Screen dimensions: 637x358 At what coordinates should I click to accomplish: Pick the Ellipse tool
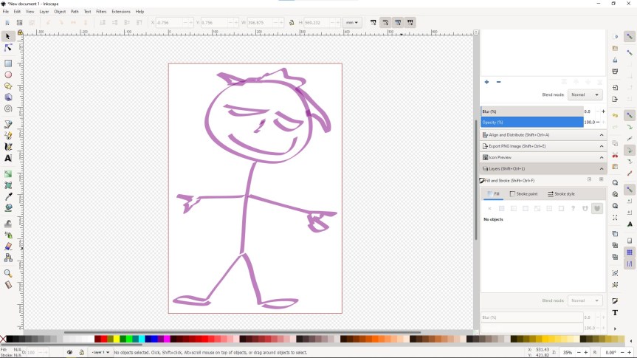[x=8, y=75]
